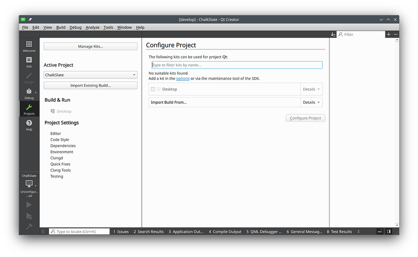Toggle the left sidebar visibility icon

pyautogui.click(x=44, y=232)
